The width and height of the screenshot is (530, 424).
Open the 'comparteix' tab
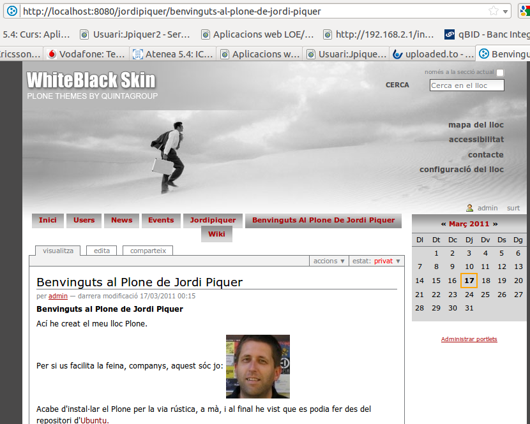pyautogui.click(x=148, y=251)
